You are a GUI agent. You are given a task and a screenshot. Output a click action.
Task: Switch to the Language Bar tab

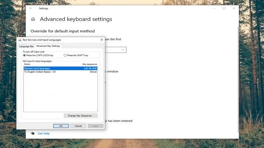[26, 46]
